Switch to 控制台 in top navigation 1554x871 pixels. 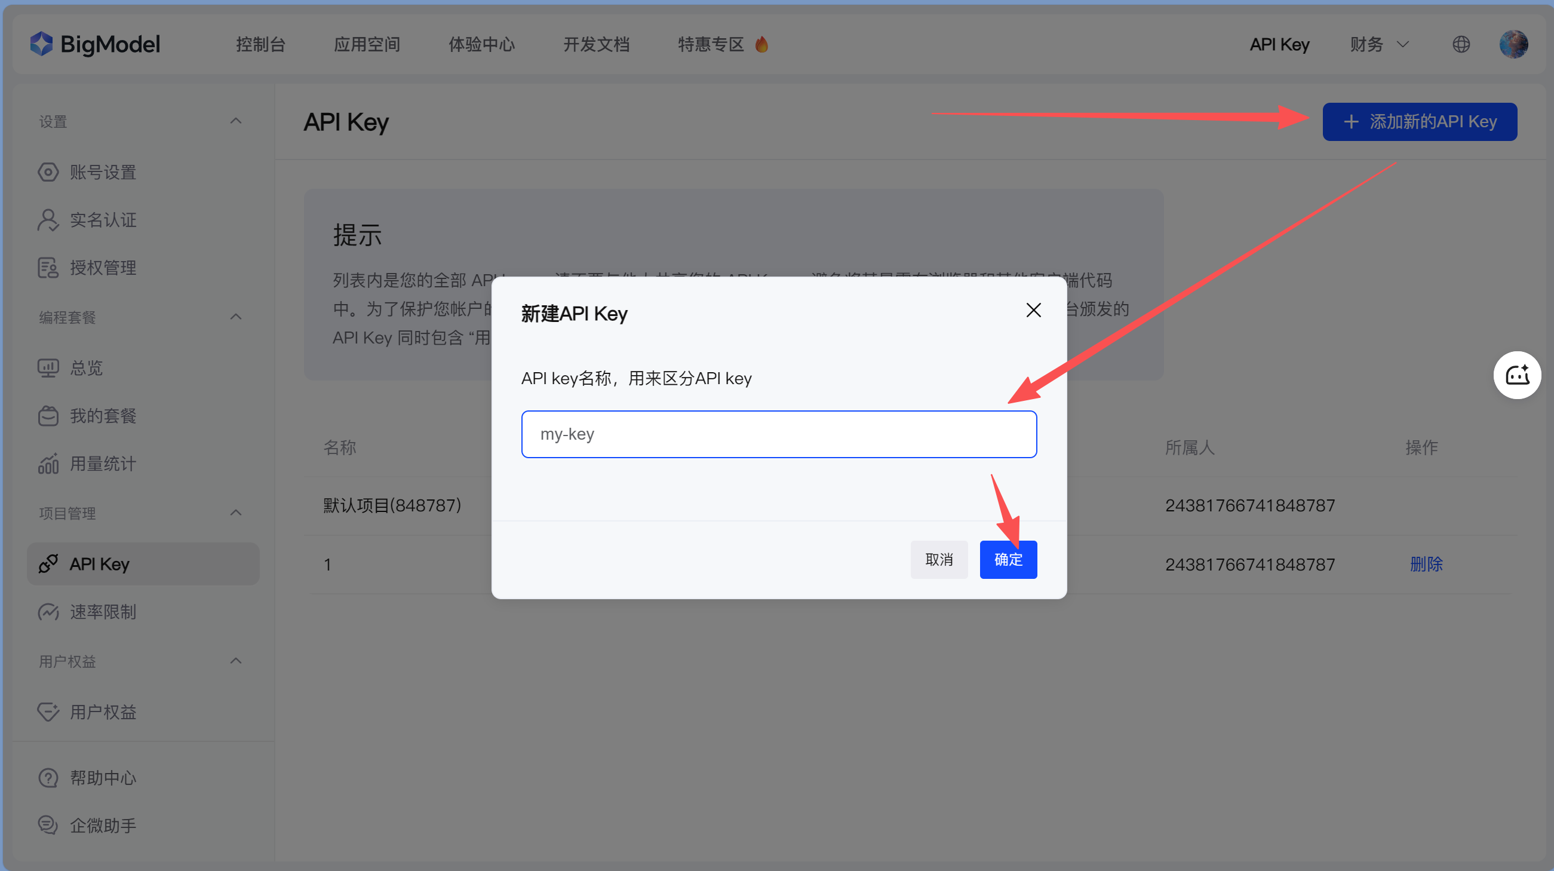click(x=260, y=44)
